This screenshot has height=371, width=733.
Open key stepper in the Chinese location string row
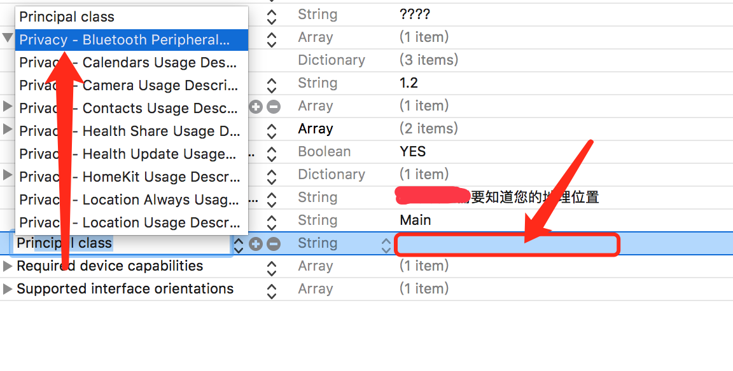tap(272, 199)
